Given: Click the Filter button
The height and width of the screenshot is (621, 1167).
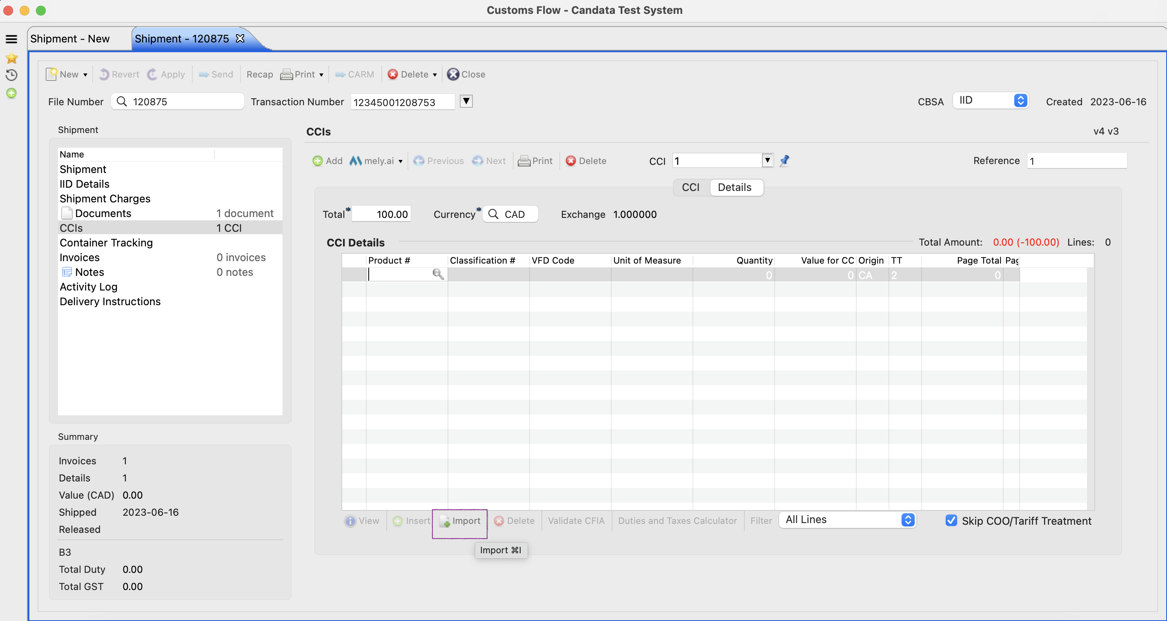Looking at the screenshot, I should pyautogui.click(x=761, y=521).
